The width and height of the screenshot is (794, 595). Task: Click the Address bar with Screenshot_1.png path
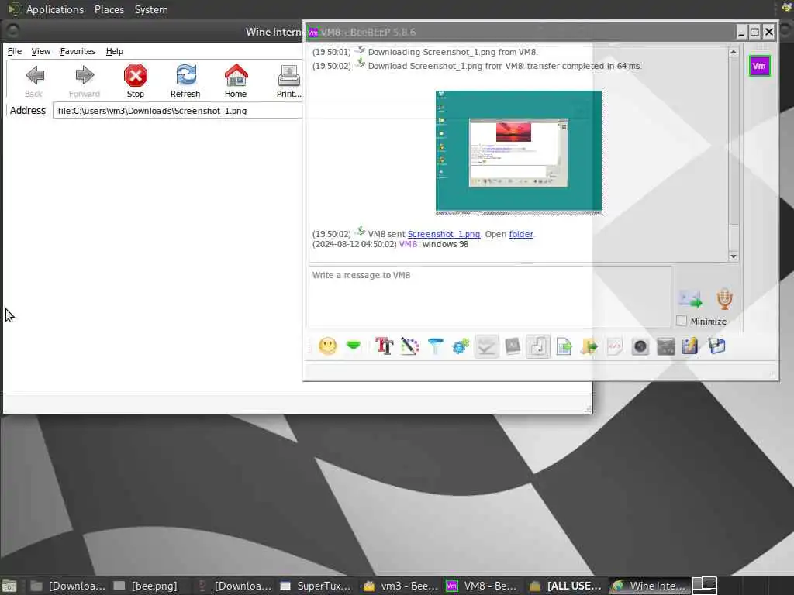[x=178, y=111]
